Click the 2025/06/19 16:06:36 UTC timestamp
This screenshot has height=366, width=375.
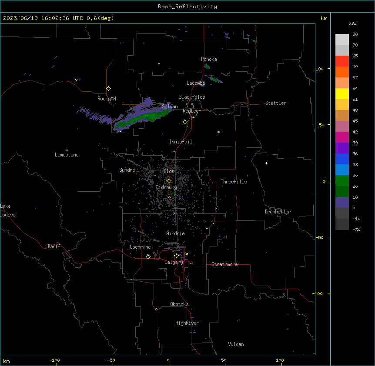(x=43, y=18)
